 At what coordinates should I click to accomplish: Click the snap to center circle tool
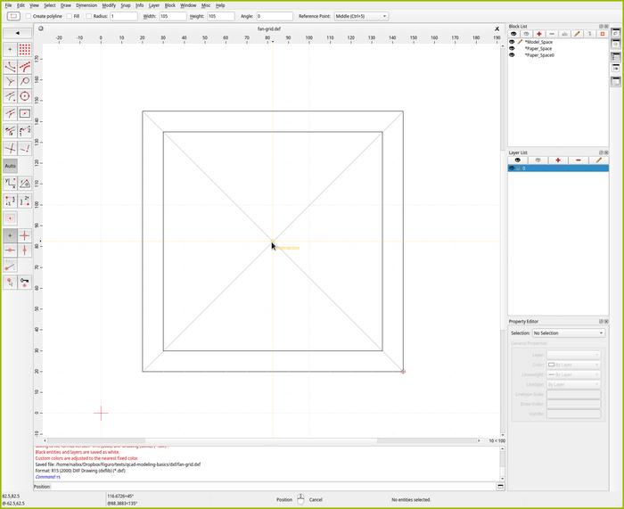25,96
